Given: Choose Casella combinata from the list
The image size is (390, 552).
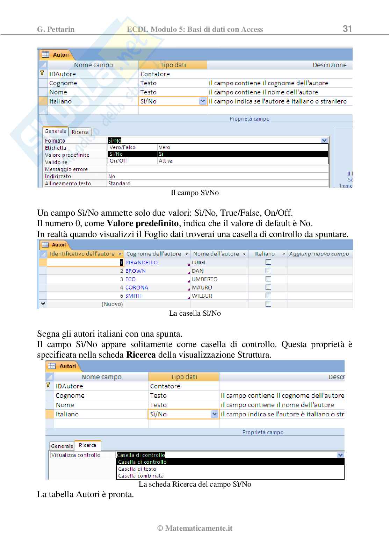Looking at the screenshot, I should click(141, 476).
